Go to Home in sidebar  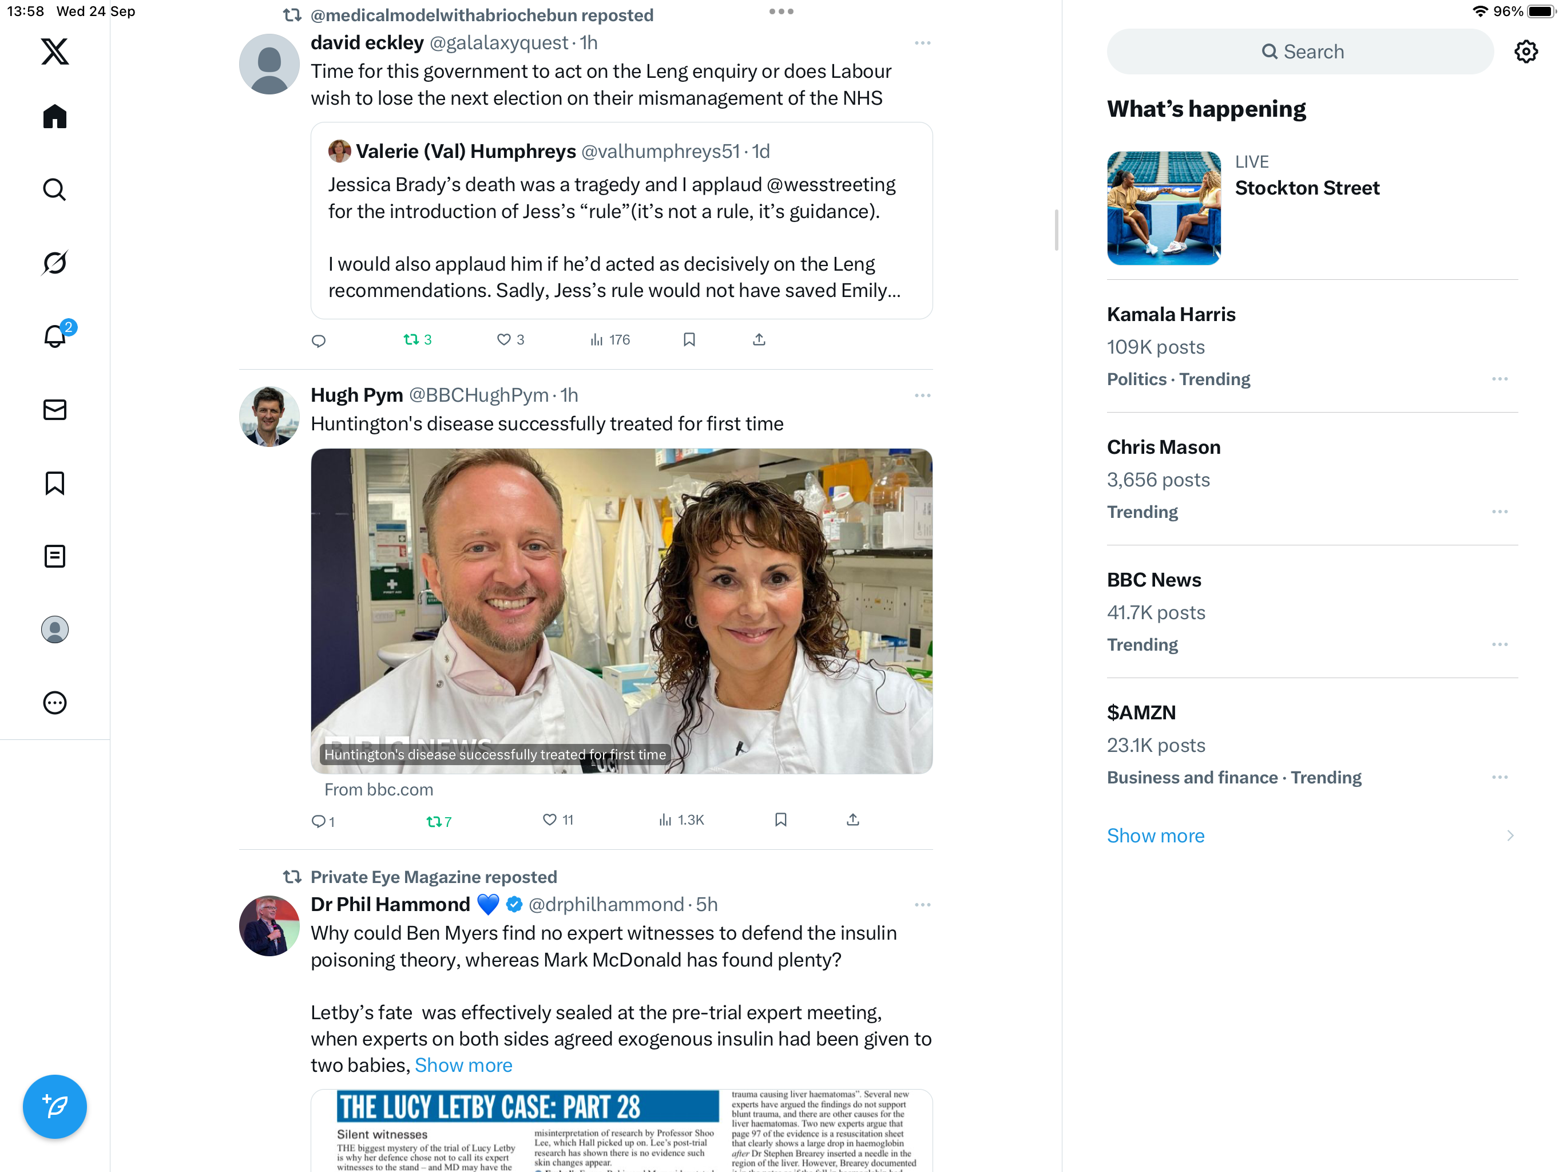coord(54,117)
